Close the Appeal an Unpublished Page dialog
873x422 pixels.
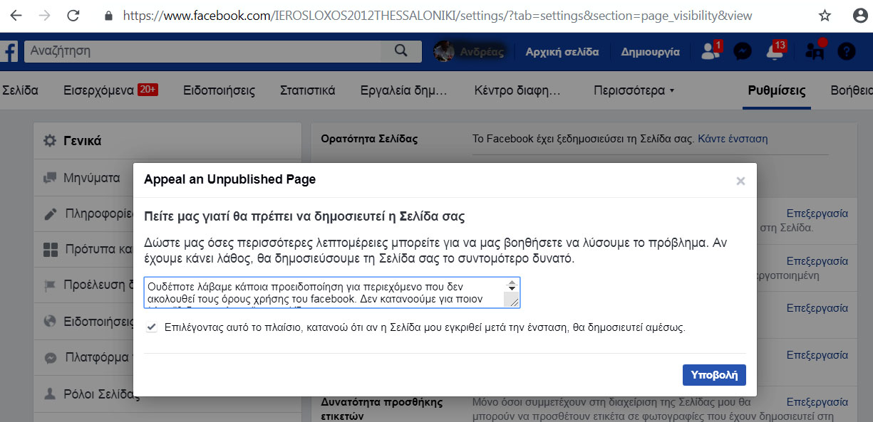(x=740, y=181)
